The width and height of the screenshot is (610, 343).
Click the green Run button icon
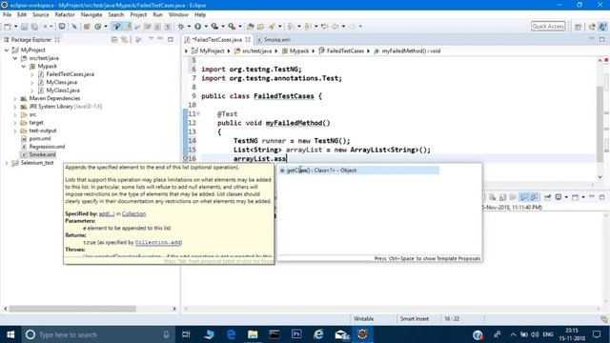click(x=198, y=27)
